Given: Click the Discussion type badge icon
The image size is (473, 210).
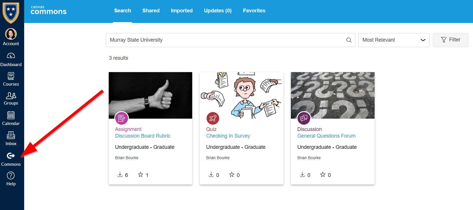Looking at the screenshot, I should [x=304, y=118].
